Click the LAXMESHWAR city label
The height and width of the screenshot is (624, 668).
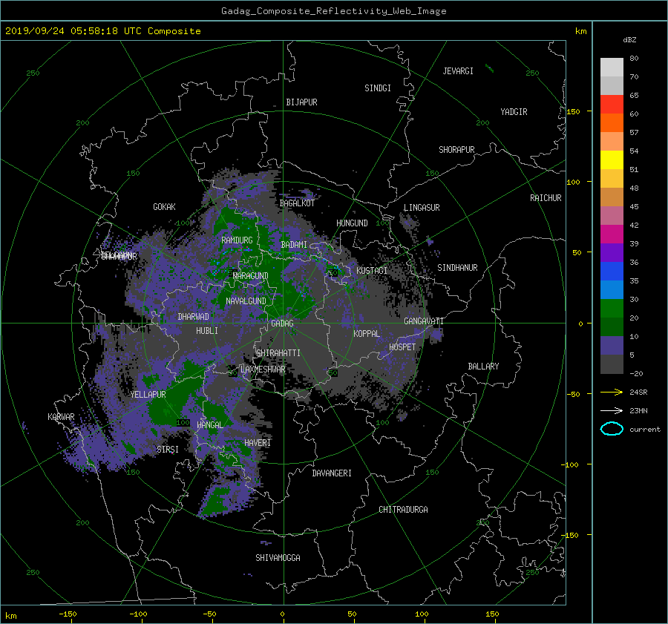(263, 370)
